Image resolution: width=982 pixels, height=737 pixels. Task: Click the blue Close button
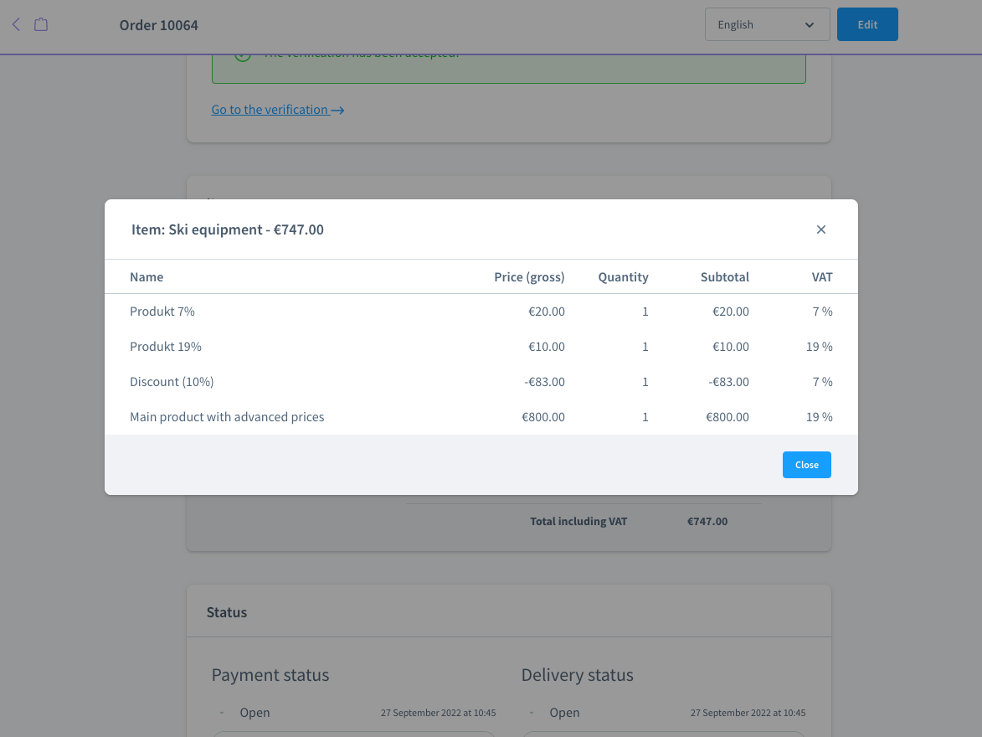coord(807,465)
